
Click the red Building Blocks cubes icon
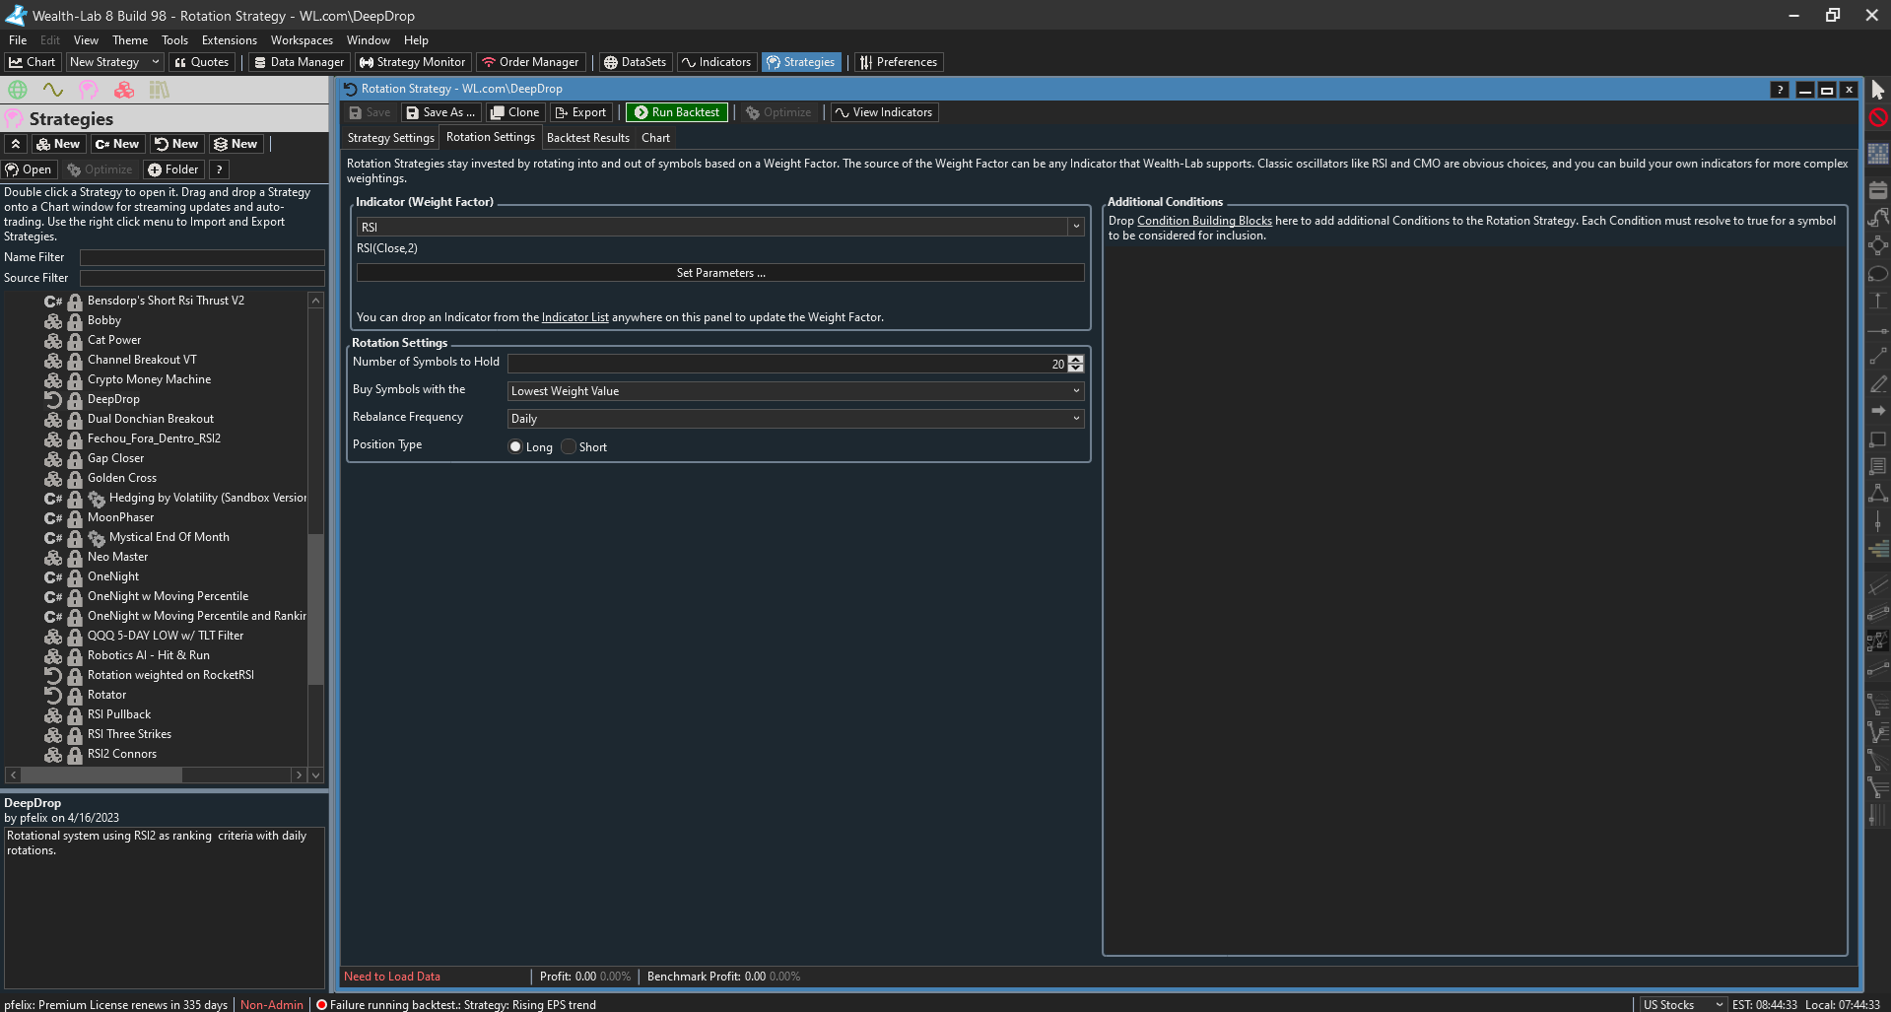point(124,90)
